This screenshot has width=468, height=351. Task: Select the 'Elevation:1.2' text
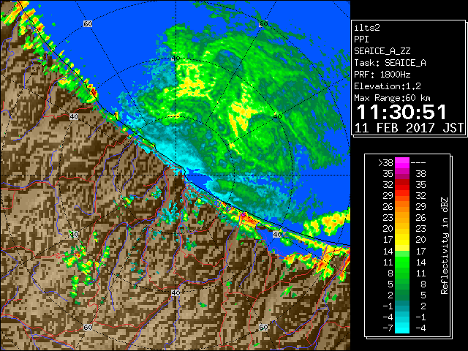coord(387,86)
